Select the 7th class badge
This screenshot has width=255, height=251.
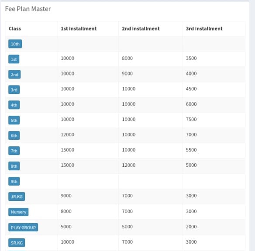[x=14, y=151]
